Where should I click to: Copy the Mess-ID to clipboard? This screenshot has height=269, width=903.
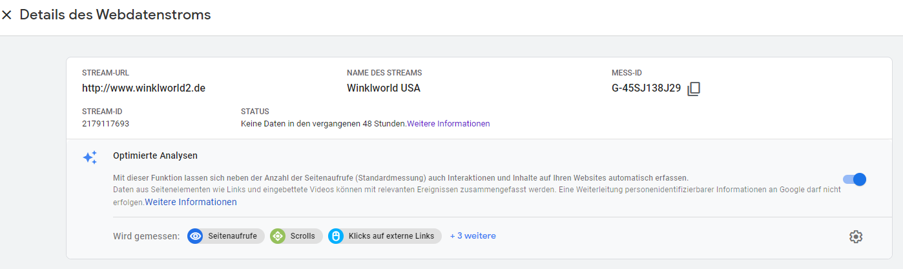coord(694,89)
